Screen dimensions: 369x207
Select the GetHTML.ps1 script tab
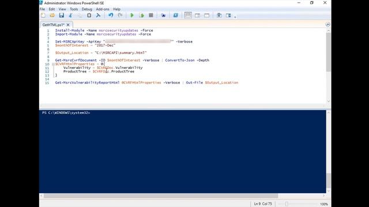click(x=54, y=25)
